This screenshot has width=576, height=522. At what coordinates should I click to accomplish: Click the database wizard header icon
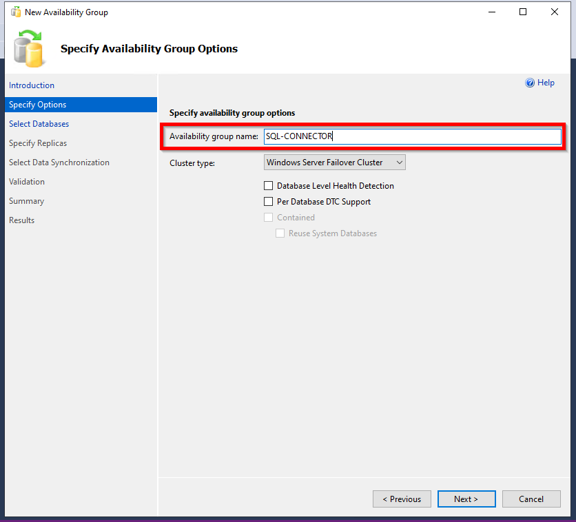point(29,49)
